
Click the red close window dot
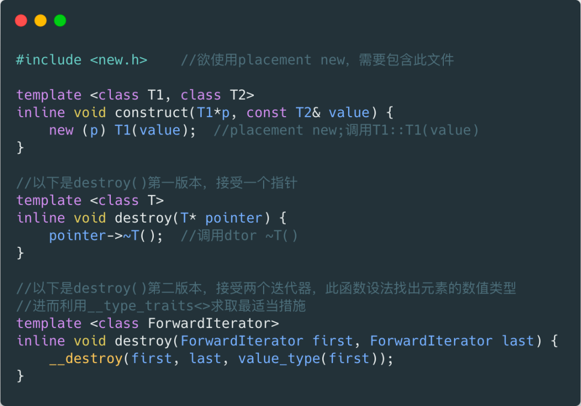coord(21,20)
